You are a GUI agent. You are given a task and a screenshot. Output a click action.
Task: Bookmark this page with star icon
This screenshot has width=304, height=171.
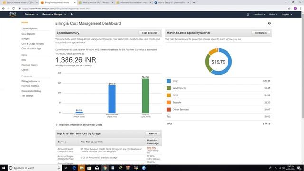click(x=289, y=9)
